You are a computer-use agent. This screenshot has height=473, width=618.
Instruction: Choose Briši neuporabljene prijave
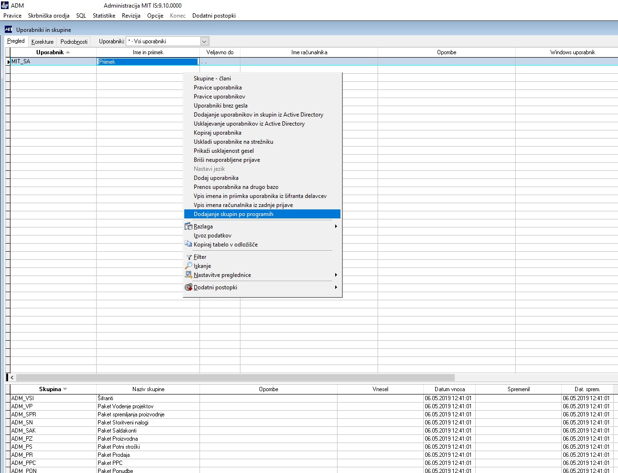tap(262, 160)
